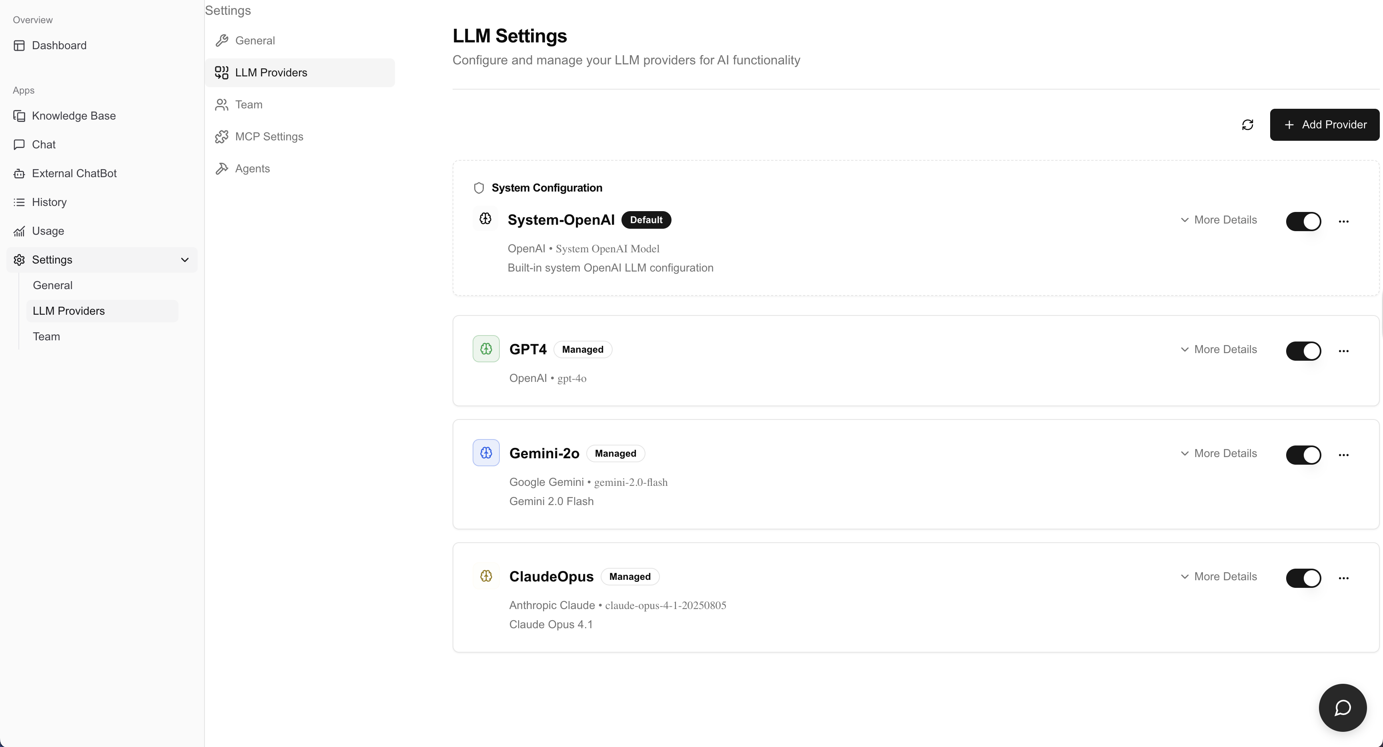Open the External ChatBot app
This screenshot has height=747, width=1383.
pyautogui.click(x=74, y=173)
